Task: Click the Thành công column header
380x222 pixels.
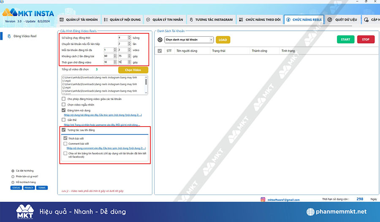Action: 259,51
